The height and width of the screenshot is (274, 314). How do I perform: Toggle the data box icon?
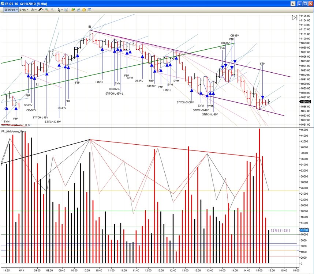[x=66, y=9]
